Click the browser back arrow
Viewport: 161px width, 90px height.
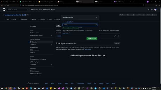coord(2,5)
